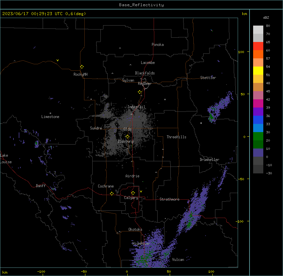Click the yellow diamond marker above RockyMH

(82, 67)
